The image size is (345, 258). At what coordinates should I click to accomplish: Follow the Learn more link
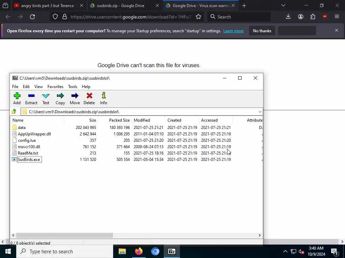(x=233, y=31)
